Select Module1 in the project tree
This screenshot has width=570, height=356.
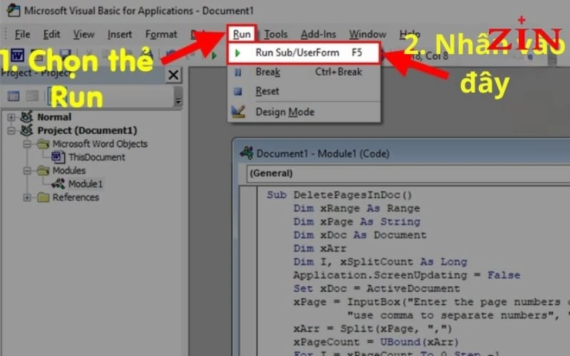(x=85, y=184)
